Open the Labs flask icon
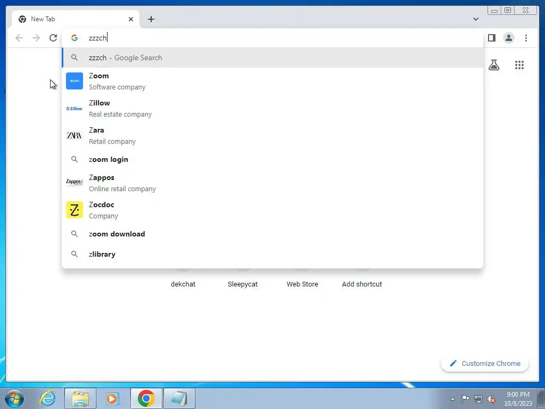 tap(493, 65)
